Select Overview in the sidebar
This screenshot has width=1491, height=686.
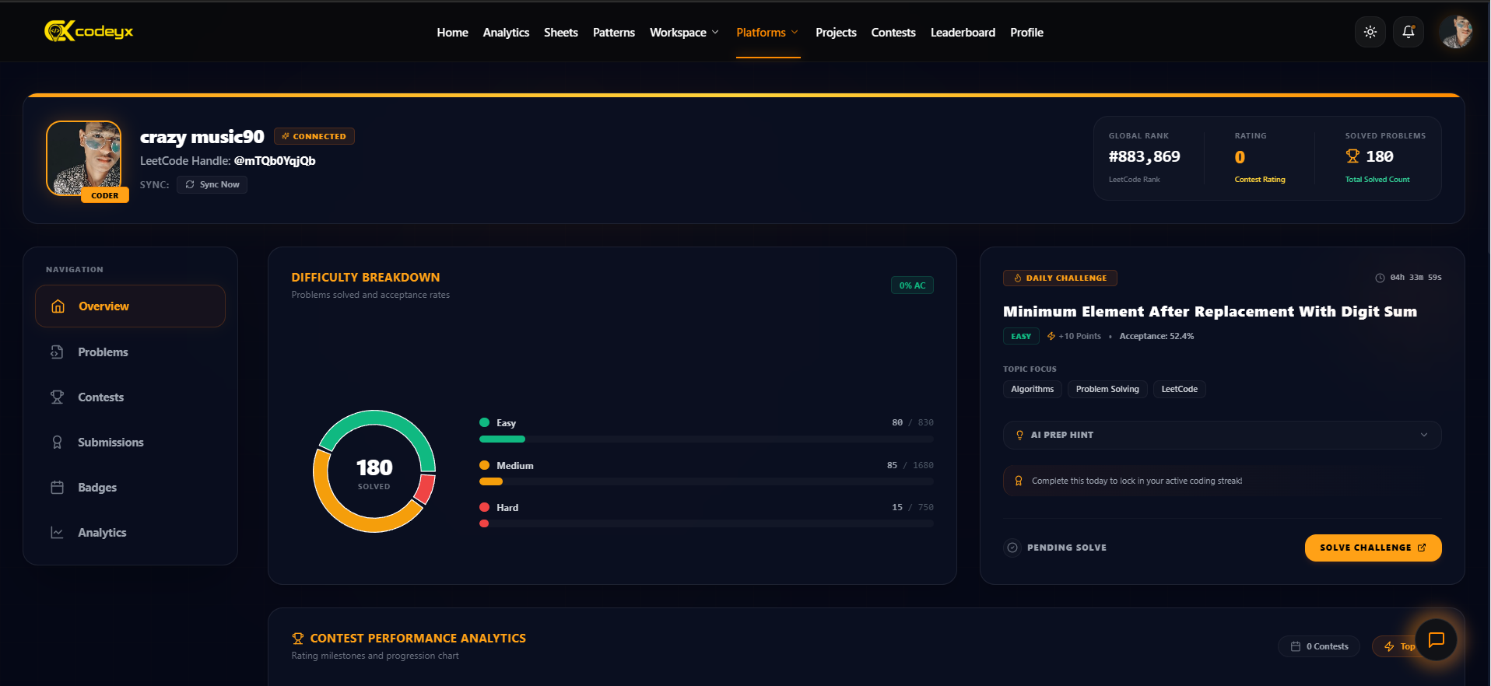point(130,306)
